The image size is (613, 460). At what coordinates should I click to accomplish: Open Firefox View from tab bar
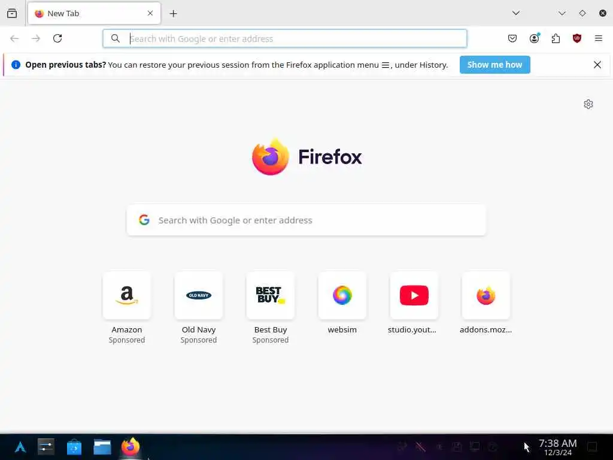point(12,13)
